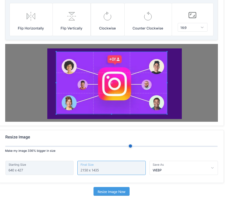This screenshot has height=199, width=225.
Task: Click the right-middle crop edge handle
Action: 167,83
